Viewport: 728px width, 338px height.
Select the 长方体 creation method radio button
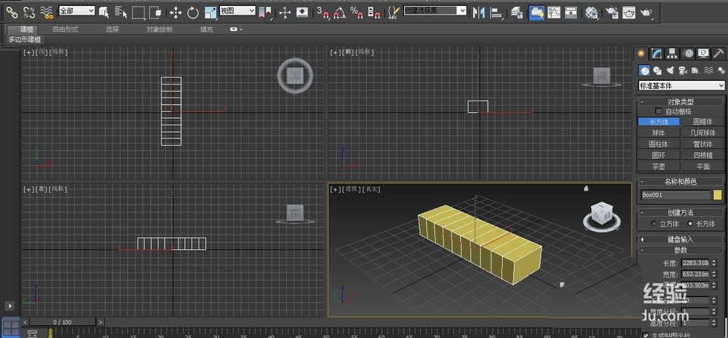pyautogui.click(x=691, y=224)
